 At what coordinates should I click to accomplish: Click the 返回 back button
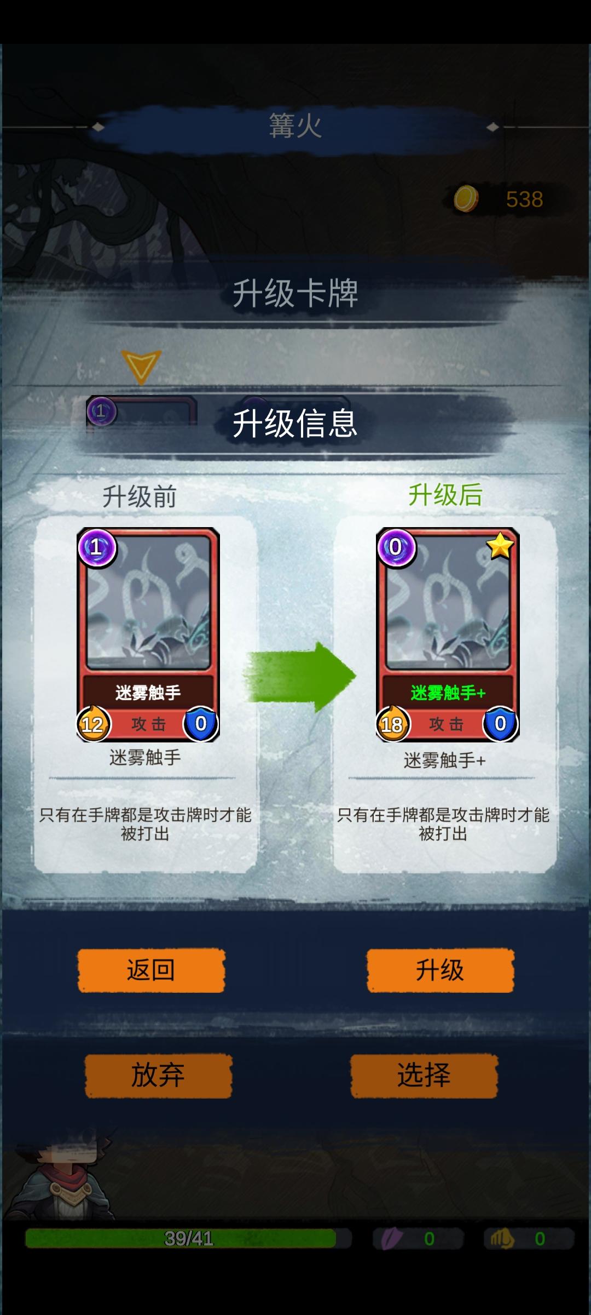point(151,970)
